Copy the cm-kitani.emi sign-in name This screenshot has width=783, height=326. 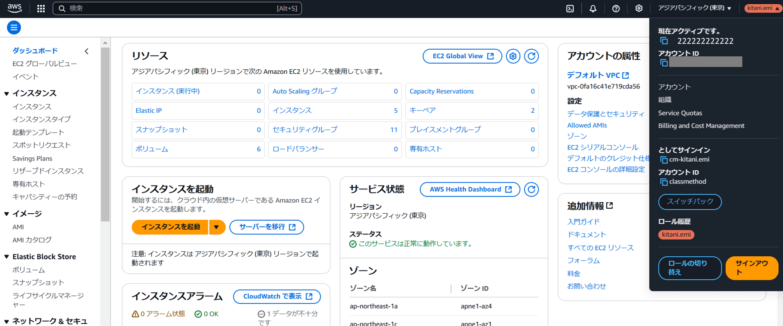[x=664, y=160]
